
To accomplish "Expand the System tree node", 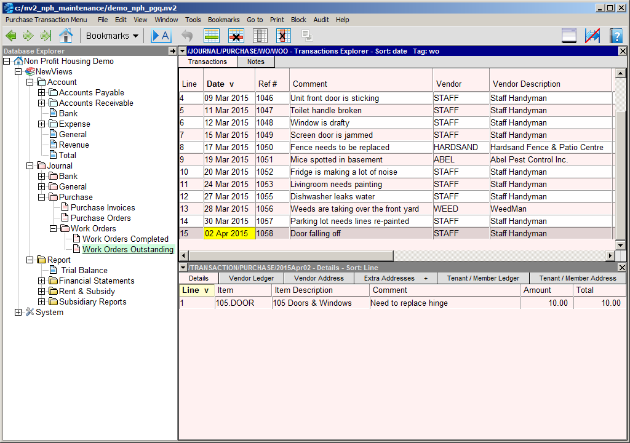I will pos(18,313).
